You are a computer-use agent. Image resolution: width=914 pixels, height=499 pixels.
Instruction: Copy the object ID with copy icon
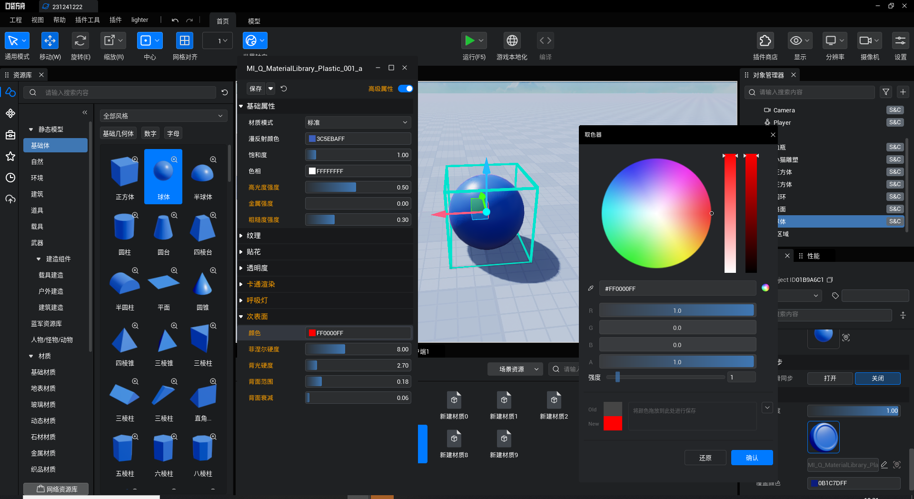(830, 280)
